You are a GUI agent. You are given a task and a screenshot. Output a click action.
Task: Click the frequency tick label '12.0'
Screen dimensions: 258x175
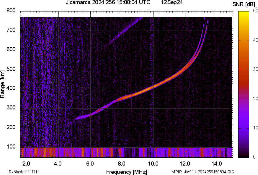point(185,164)
